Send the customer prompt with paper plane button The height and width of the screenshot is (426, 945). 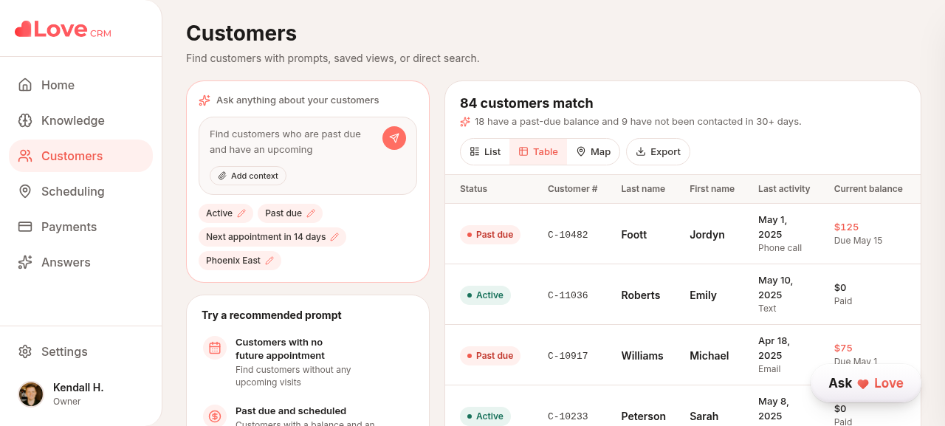point(394,138)
